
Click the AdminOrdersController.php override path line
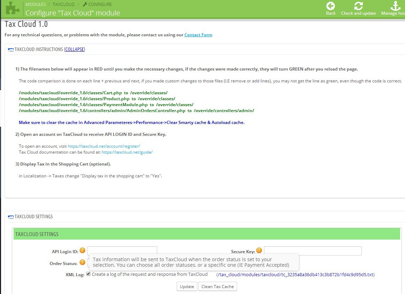tap(137, 111)
